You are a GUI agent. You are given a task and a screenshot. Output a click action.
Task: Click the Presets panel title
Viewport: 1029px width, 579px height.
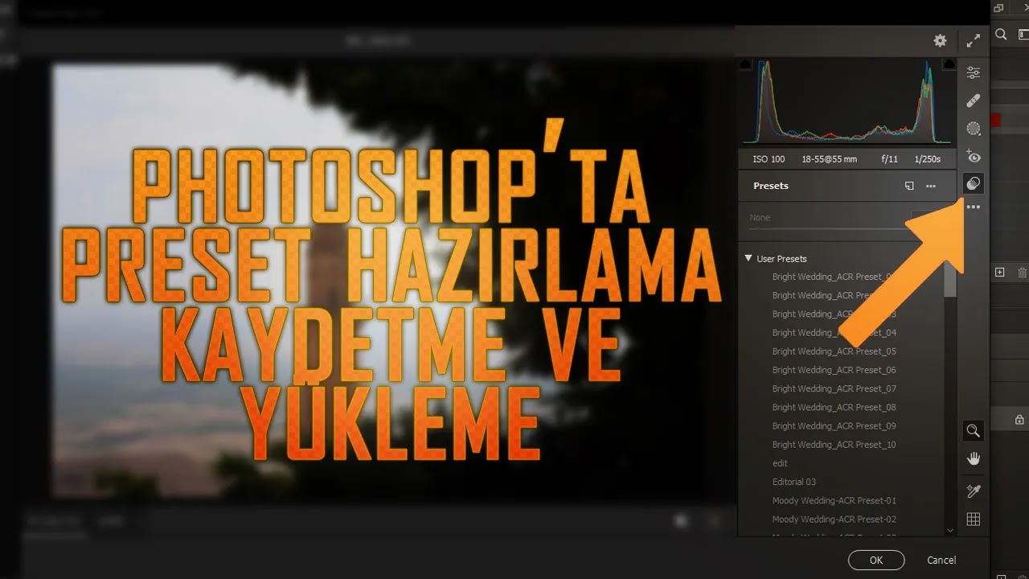tap(771, 186)
